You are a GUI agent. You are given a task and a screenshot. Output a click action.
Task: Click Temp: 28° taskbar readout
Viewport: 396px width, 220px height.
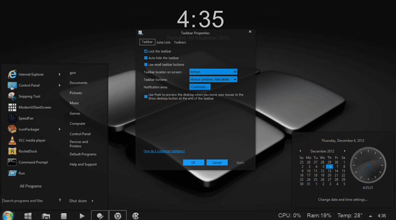(x=350, y=215)
